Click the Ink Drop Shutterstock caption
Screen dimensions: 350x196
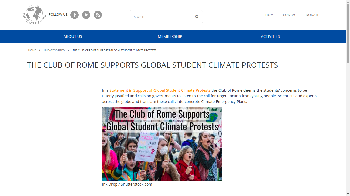pos(127,184)
